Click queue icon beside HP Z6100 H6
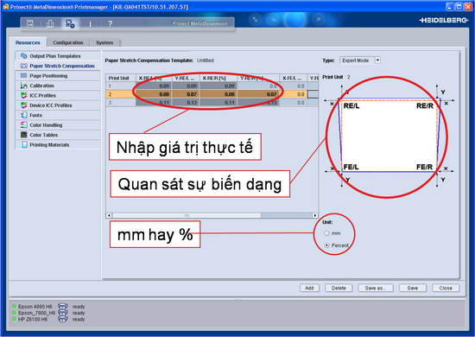475x337 pixels. (63, 319)
